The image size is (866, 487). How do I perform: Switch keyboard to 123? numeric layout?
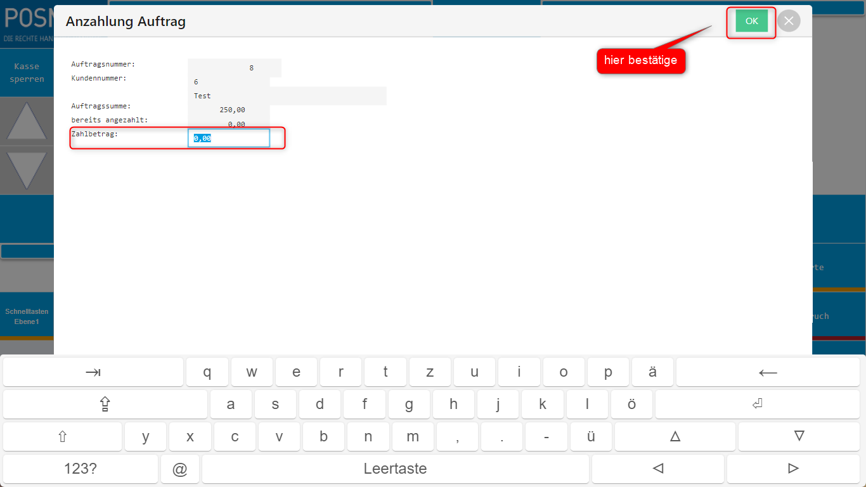[81, 469]
